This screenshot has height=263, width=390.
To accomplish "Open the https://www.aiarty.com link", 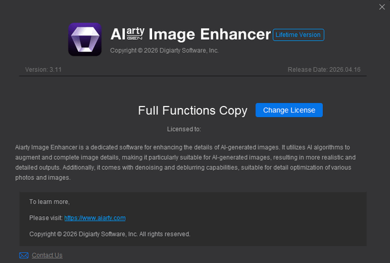I will pyautogui.click(x=99, y=218).
